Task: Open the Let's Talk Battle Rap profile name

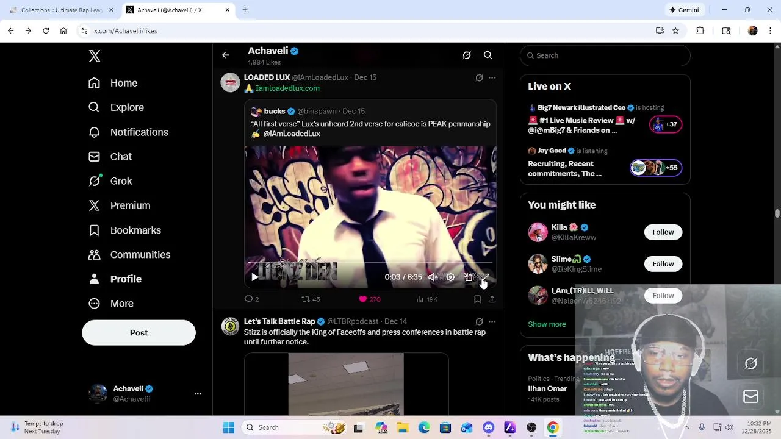Action: (x=279, y=321)
